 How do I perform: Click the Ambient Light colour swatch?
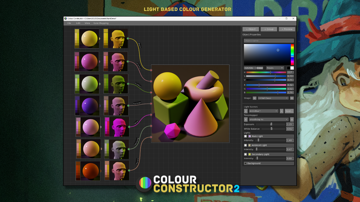click(250, 145)
